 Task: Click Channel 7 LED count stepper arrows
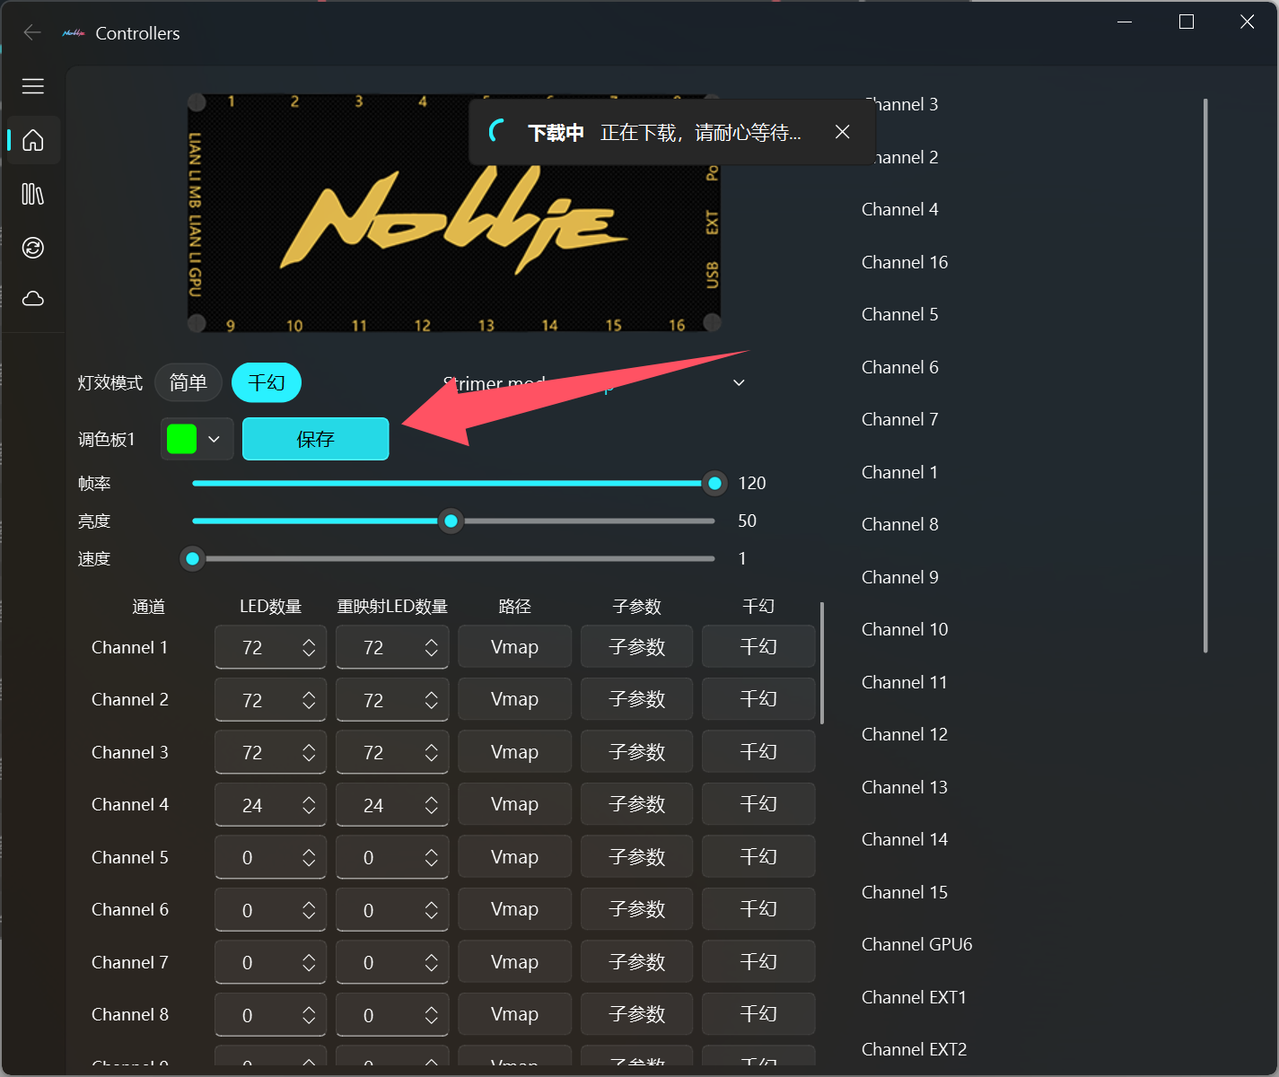pos(309,963)
